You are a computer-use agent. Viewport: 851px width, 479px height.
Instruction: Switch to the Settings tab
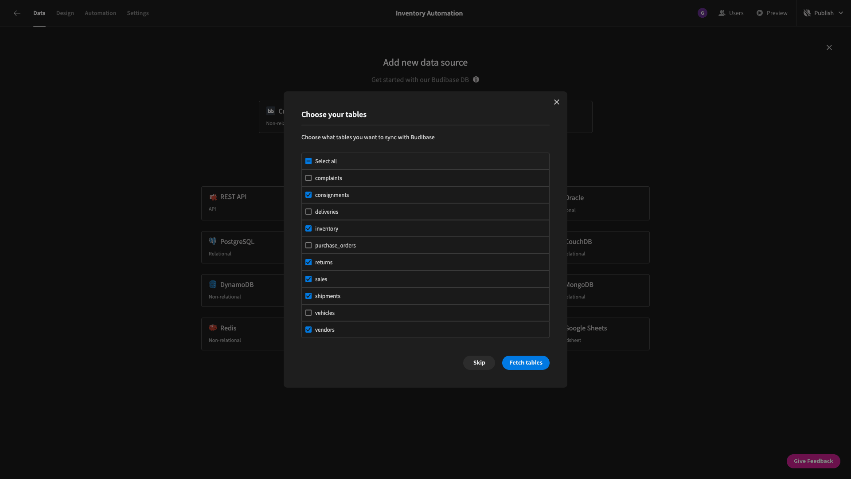138,13
